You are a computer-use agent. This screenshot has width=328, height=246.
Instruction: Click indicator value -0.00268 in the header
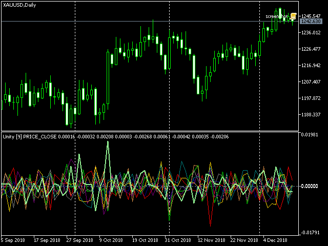[142, 137]
